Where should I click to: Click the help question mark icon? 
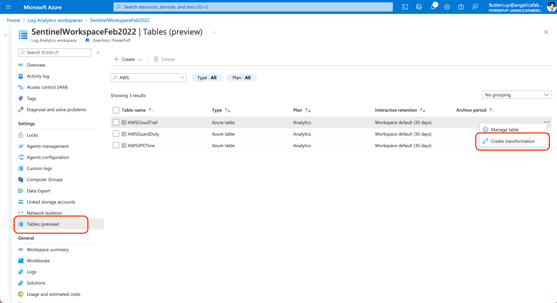click(461, 7)
